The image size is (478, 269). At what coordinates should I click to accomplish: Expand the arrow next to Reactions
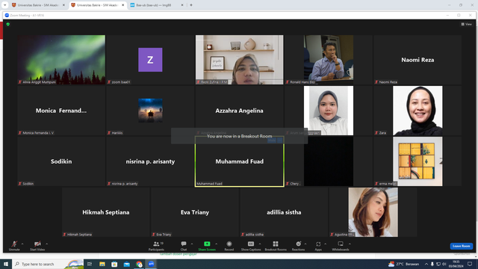[x=305, y=244]
